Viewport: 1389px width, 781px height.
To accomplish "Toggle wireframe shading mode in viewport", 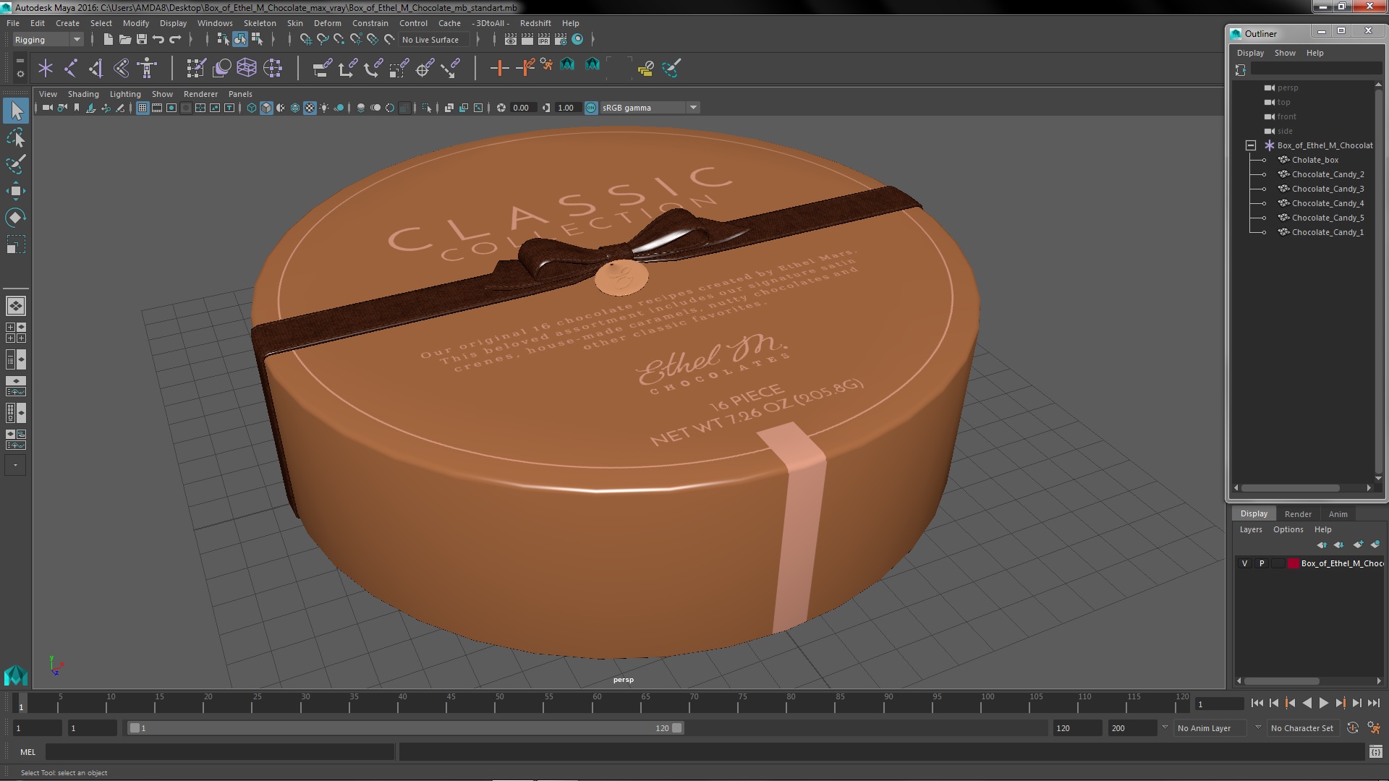I will [251, 108].
